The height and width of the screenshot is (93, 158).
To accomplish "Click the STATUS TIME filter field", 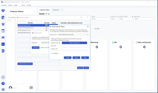I will pyautogui.click(x=126, y=19).
